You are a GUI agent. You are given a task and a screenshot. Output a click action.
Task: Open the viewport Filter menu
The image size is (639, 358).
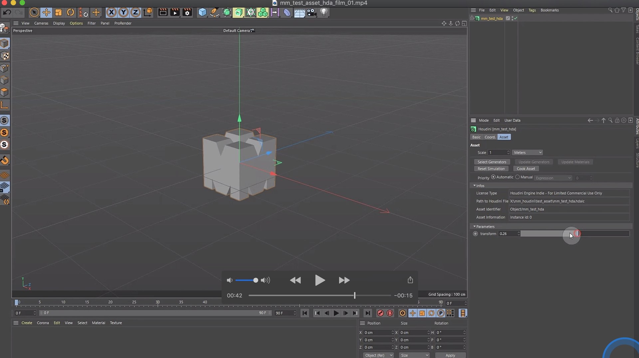[92, 23]
